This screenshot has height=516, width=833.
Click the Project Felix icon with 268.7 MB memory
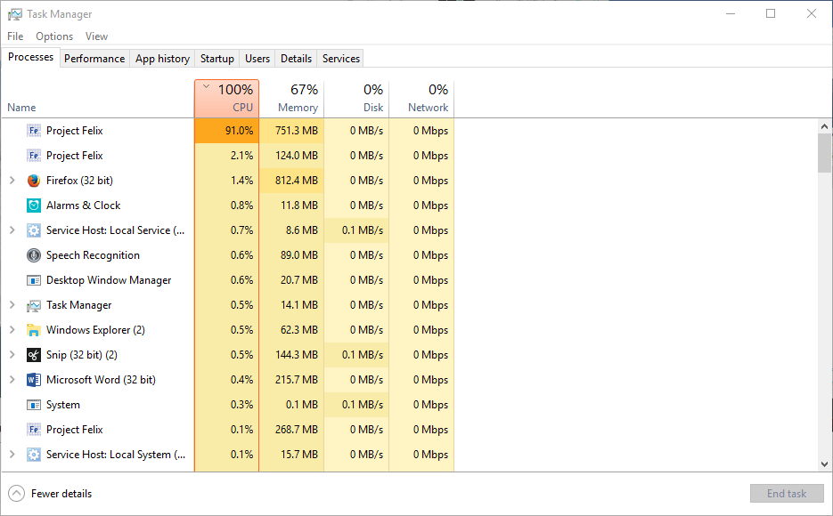(x=34, y=430)
